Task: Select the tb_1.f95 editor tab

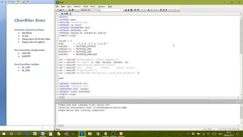Action: 65,14
